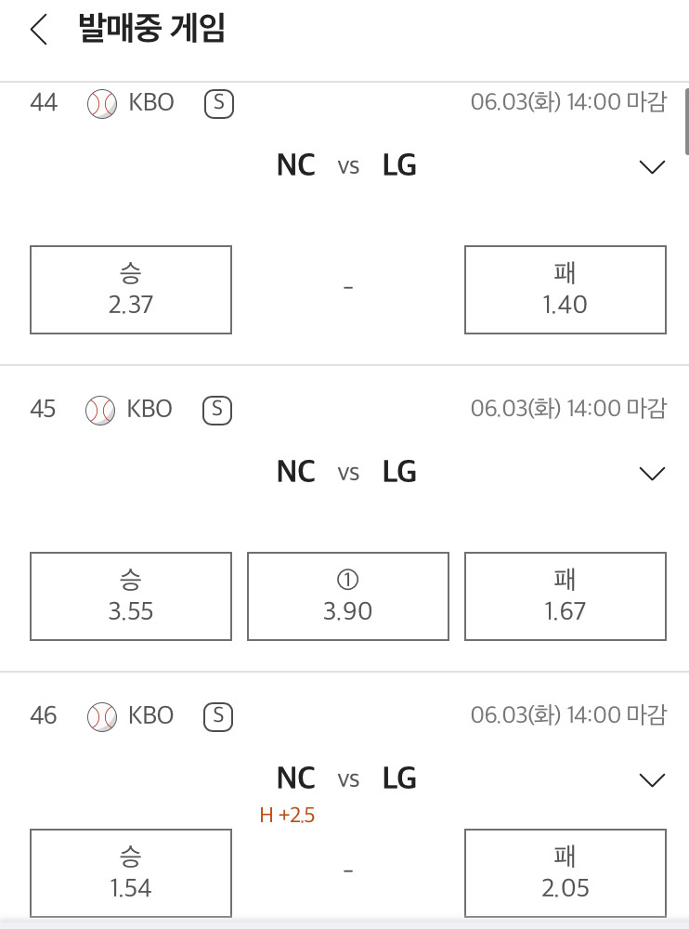Click the KBO league label on game 44
This screenshot has height=929, width=689.
pyautogui.click(x=150, y=103)
